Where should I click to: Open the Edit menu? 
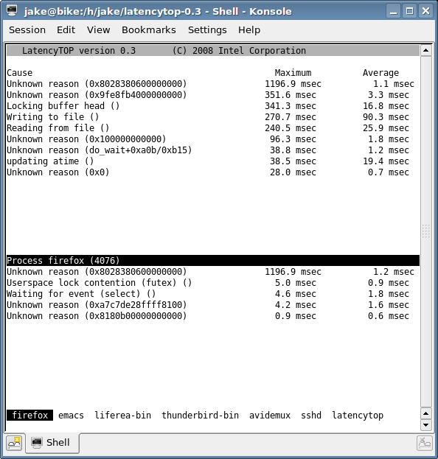tap(66, 30)
